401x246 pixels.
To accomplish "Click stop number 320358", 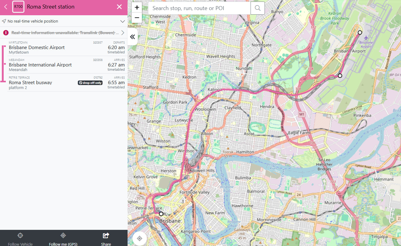I will tap(98, 60).
